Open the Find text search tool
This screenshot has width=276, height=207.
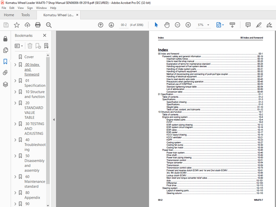(x=49, y=25)
